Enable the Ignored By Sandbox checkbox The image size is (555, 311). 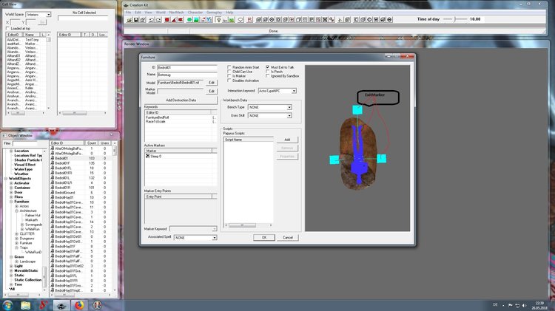(x=268, y=76)
